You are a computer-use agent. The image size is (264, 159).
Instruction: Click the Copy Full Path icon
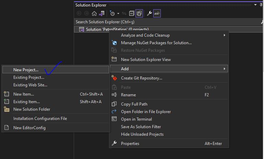point(114,104)
